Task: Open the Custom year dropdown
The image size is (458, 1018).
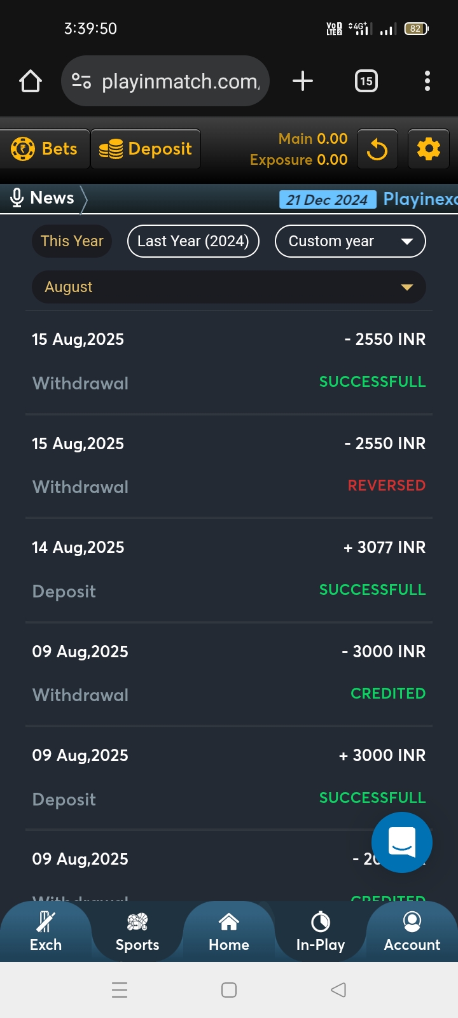Action: (x=350, y=241)
